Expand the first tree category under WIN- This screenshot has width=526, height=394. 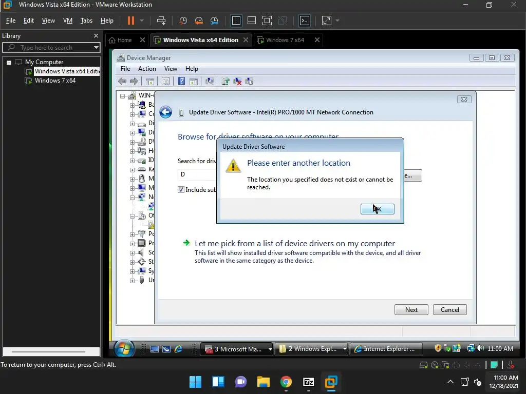[x=132, y=105]
